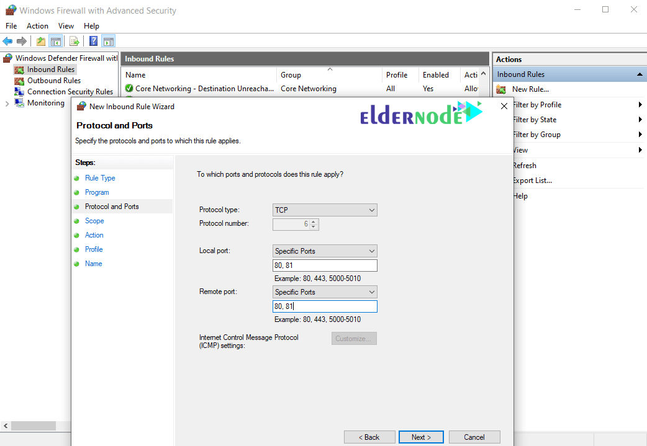This screenshot has height=446, width=647.
Task: Open Help via blue question mark icon
Action: [x=93, y=42]
